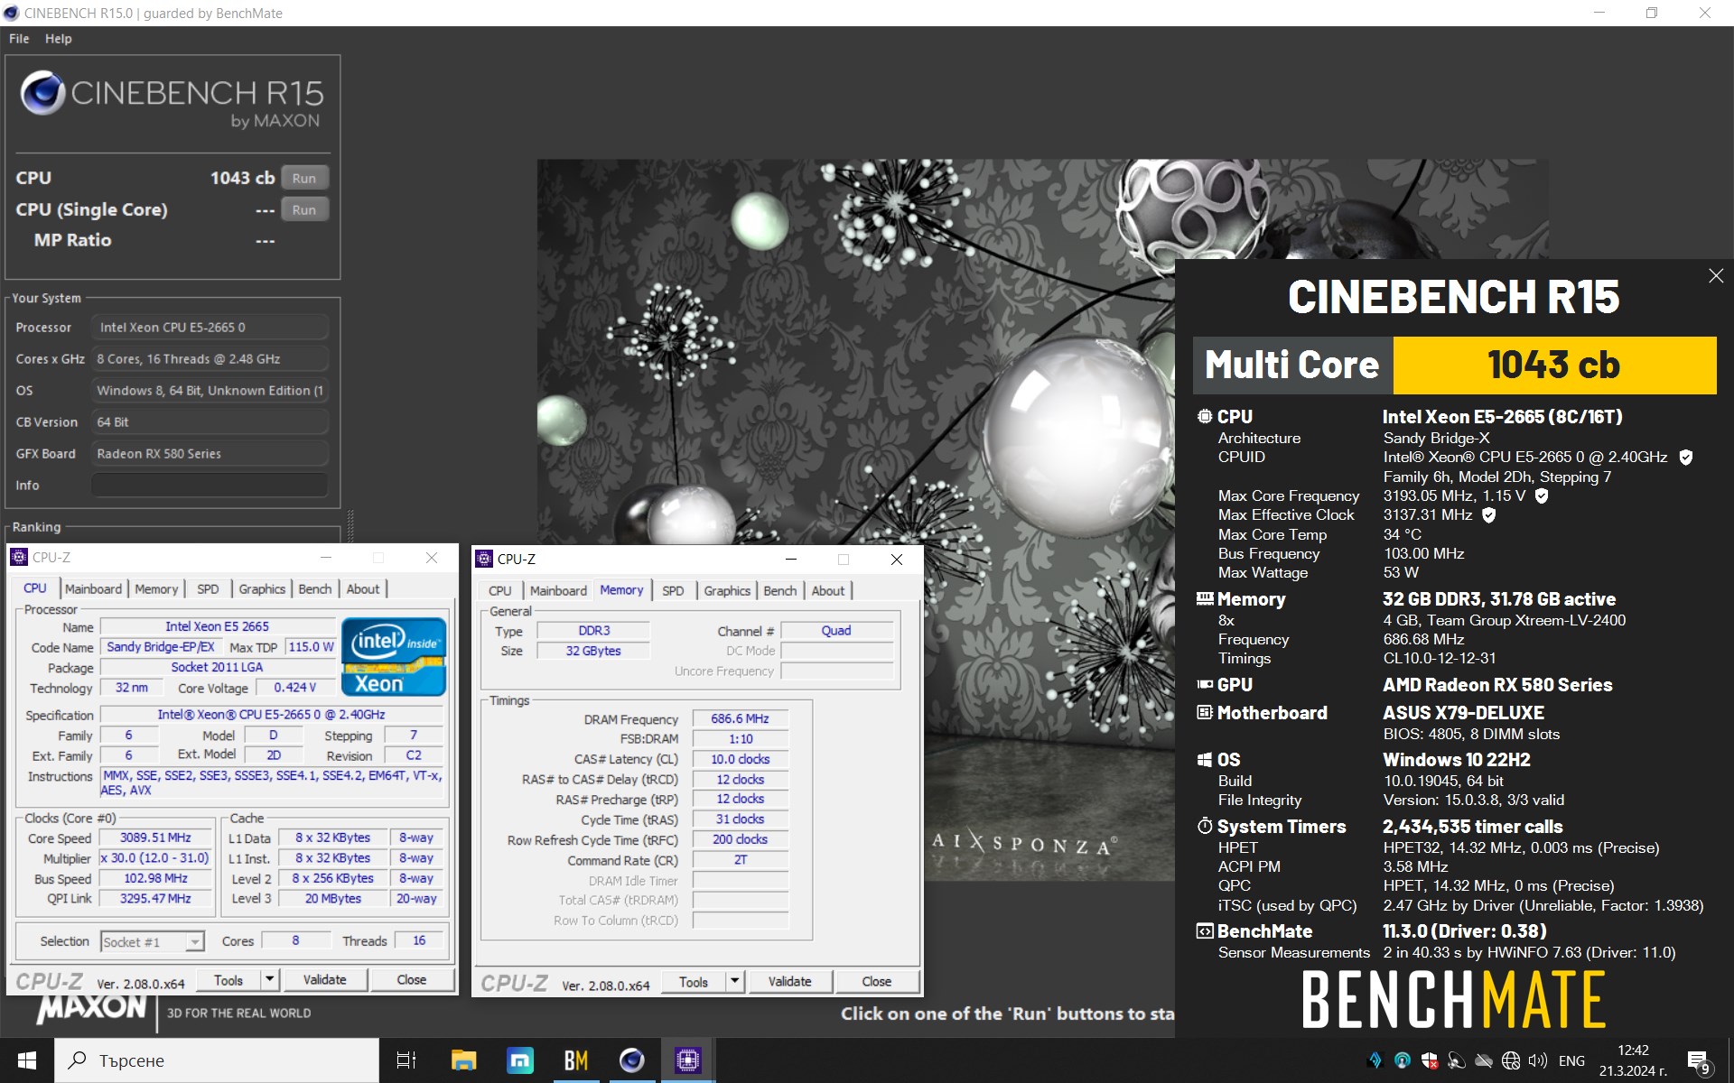Click the panel resize grip beside Ranking
The height and width of the screenshot is (1083, 1734).
(x=350, y=526)
